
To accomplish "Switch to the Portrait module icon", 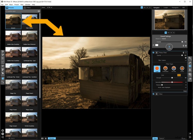I will point(190,70).
